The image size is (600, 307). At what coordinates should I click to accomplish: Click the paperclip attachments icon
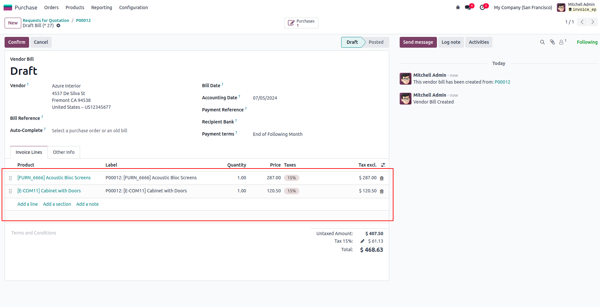coord(552,42)
